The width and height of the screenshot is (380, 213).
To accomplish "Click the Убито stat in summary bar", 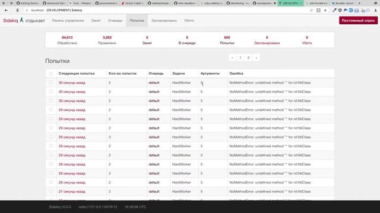I will tap(307, 40).
